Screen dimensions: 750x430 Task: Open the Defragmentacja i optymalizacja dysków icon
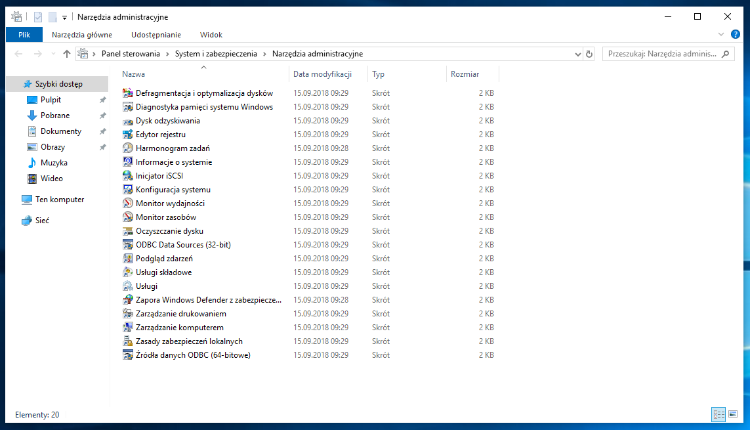tap(127, 93)
